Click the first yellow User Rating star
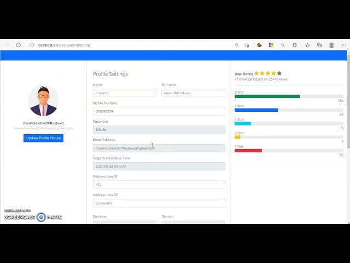350x263 pixels. tap(256, 73)
